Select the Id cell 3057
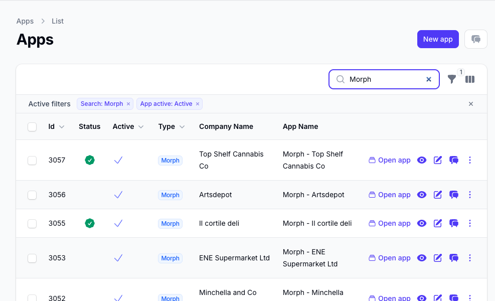Image resolution: width=495 pixels, height=301 pixels. (57, 160)
